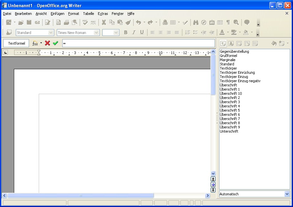
Task: Open the Bearbeiten menu
Action: click(x=23, y=14)
